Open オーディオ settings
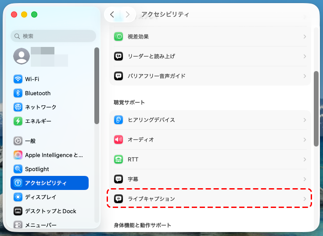The width and height of the screenshot is (323, 236). [210, 139]
